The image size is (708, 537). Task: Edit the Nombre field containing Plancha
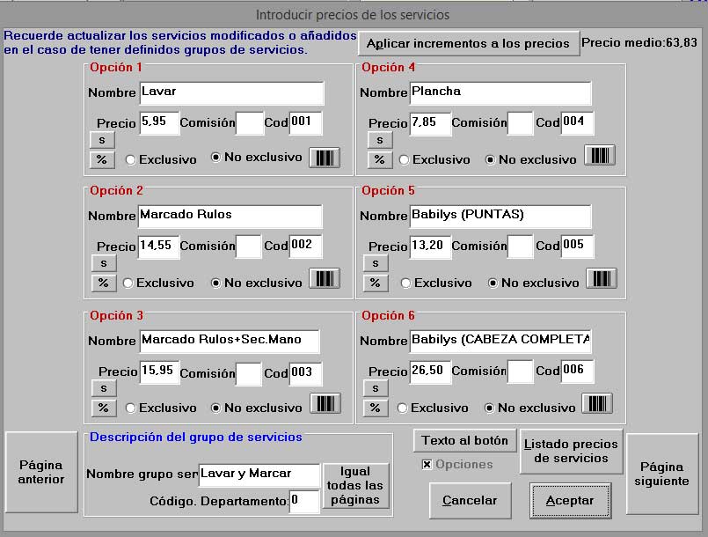click(500, 92)
